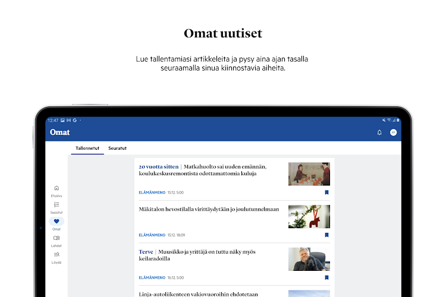Select the Omat heart icon
This screenshot has width=446, height=297.
(56, 222)
